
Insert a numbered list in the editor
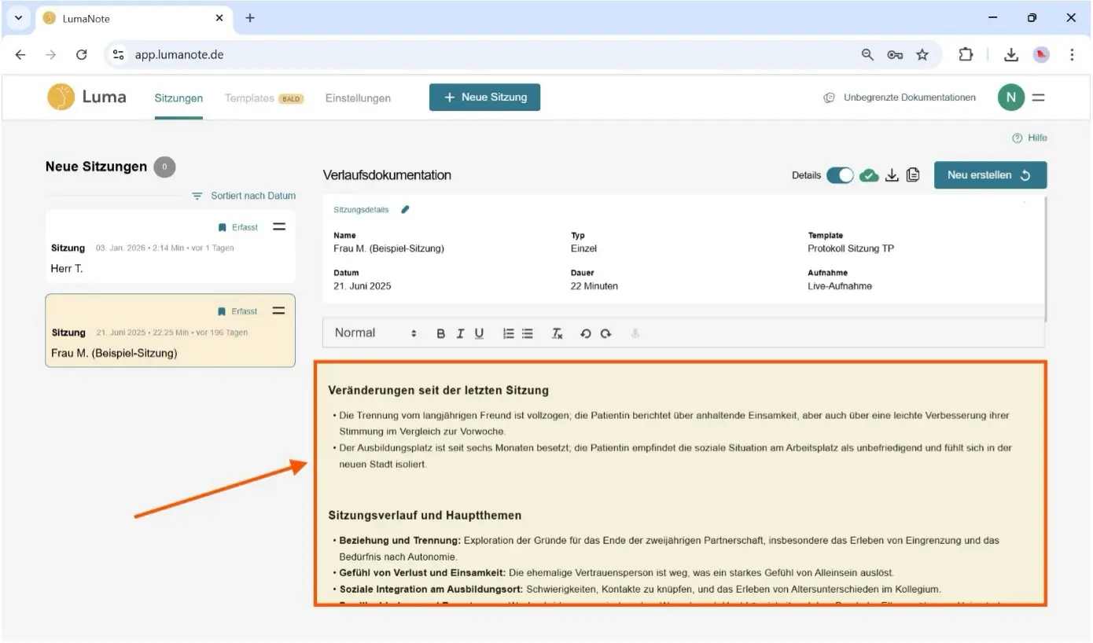point(509,333)
